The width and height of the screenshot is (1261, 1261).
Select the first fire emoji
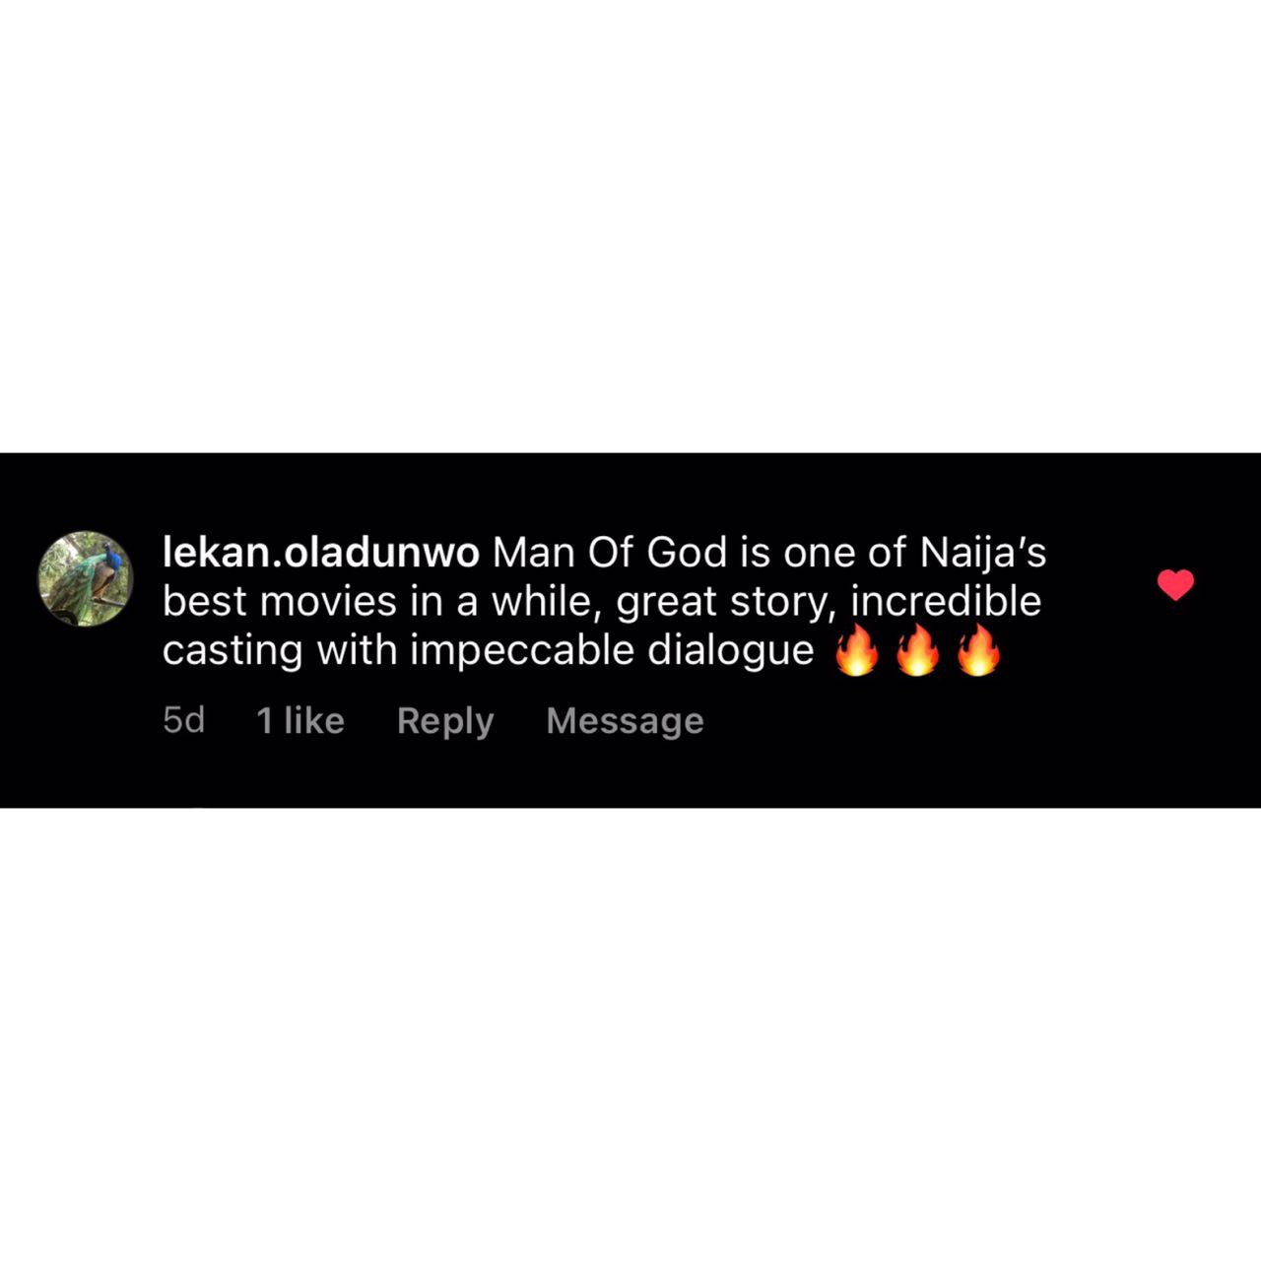point(857,651)
